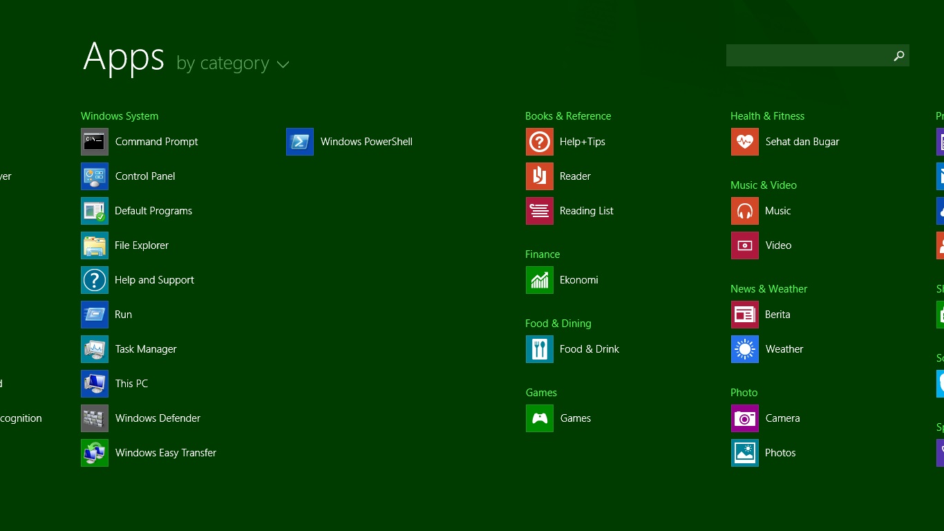
Task: Click the 'Default Programs' app label
Action: (153, 211)
